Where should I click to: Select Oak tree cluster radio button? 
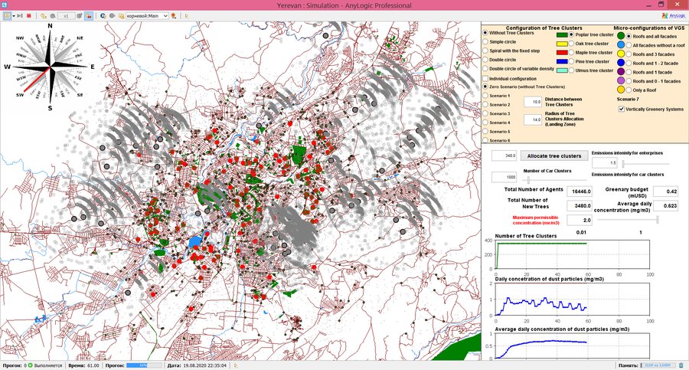point(572,44)
